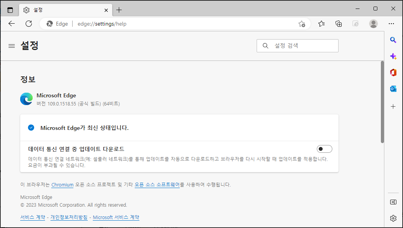Open the Chromium link
Image resolution: width=403 pixels, height=228 pixels.
click(63, 185)
